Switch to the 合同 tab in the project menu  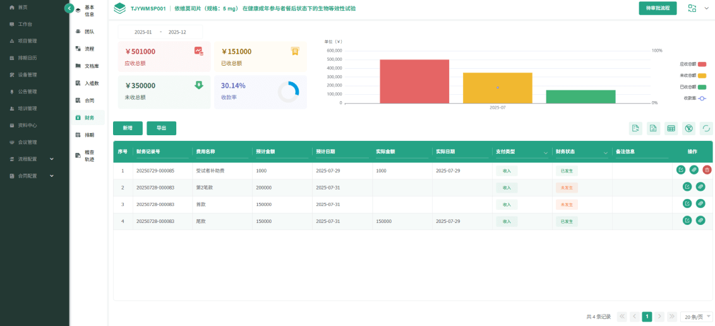point(89,100)
